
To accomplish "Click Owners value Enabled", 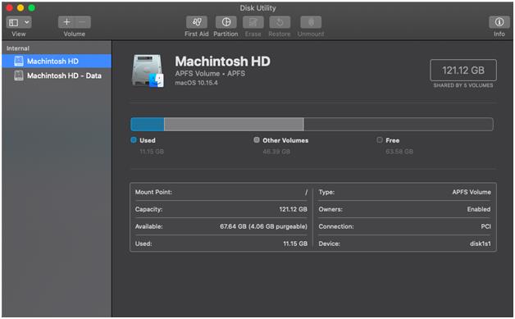I will [x=479, y=209].
